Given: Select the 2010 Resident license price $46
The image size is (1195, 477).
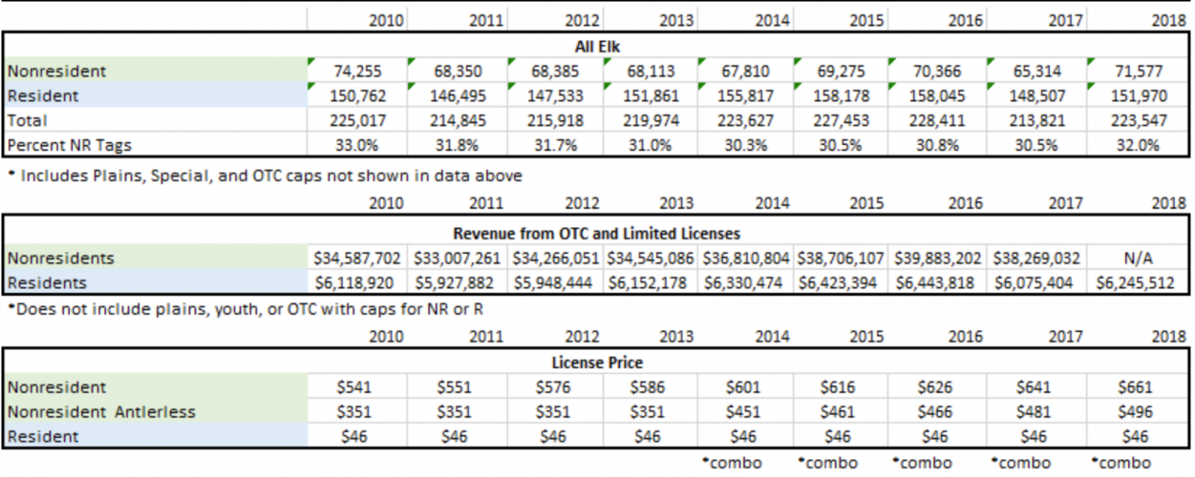Looking at the screenshot, I should [x=357, y=436].
